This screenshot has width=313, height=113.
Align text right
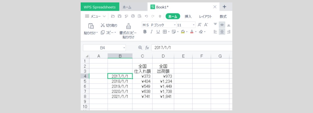click(x=229, y=32)
